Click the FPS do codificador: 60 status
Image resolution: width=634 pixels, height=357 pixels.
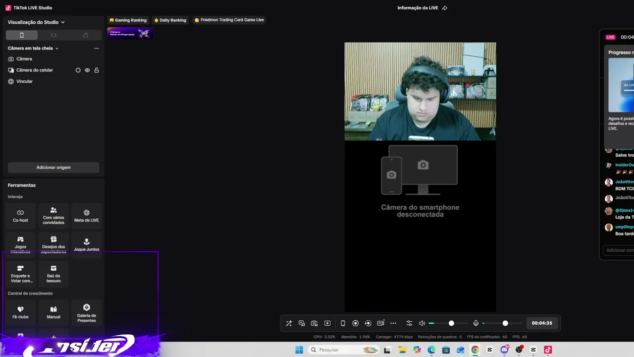(x=487, y=337)
